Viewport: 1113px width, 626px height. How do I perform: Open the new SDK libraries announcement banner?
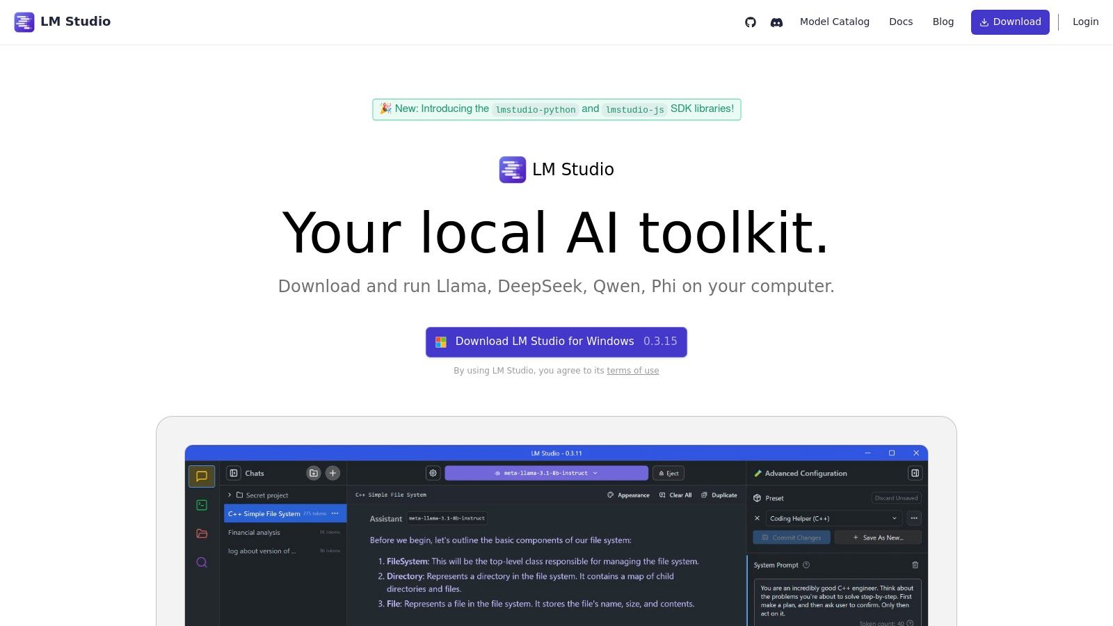point(556,109)
